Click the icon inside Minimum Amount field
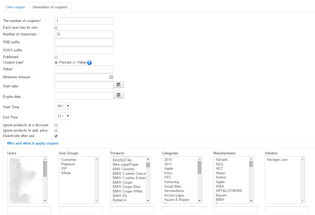The height and width of the screenshot is (215, 315). point(111,77)
